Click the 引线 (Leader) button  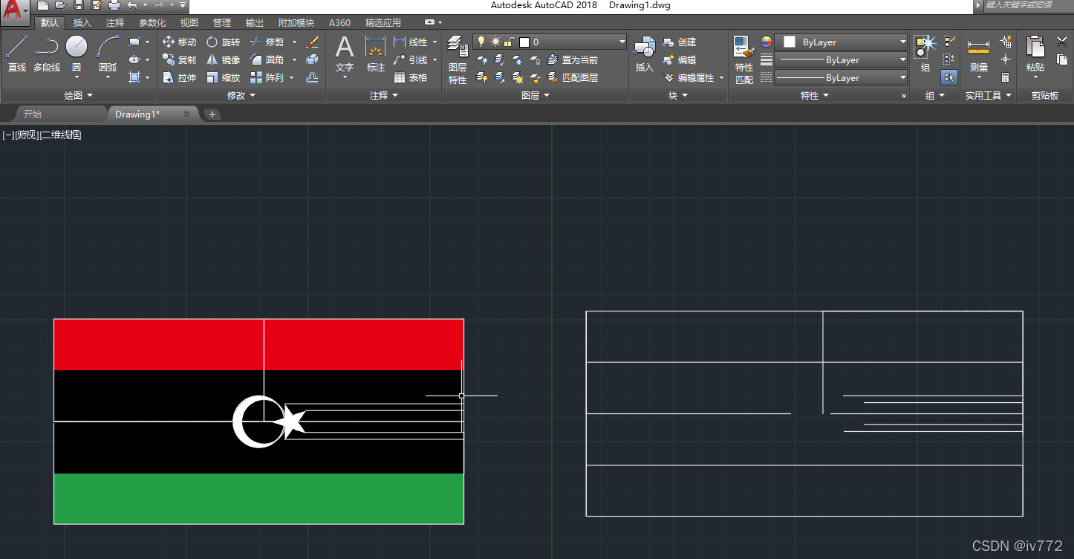coord(411,59)
